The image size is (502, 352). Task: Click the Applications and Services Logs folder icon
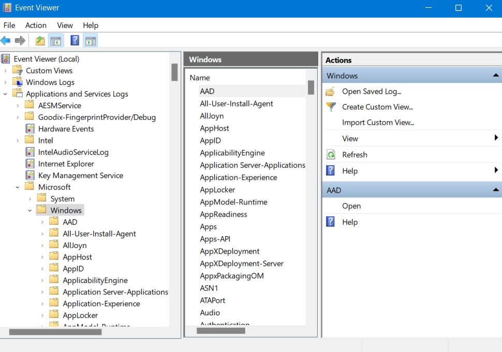(18, 93)
